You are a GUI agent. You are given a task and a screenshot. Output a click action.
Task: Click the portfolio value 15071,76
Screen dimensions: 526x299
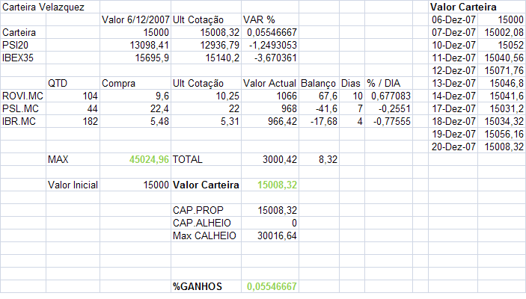point(504,71)
